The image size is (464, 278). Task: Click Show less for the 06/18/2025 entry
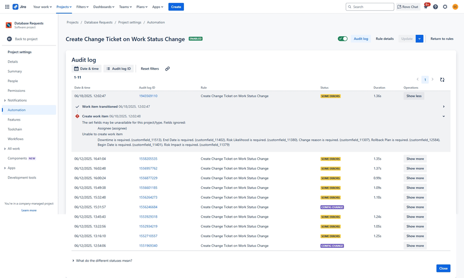click(414, 96)
